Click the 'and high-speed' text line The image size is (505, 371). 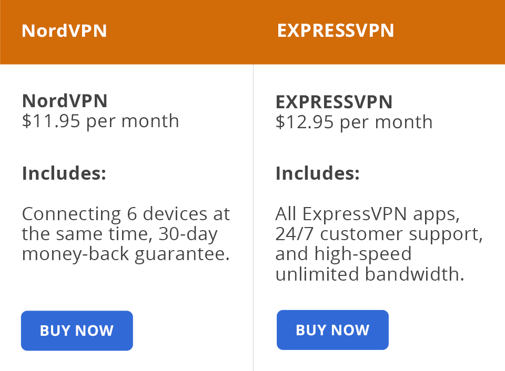click(x=344, y=254)
